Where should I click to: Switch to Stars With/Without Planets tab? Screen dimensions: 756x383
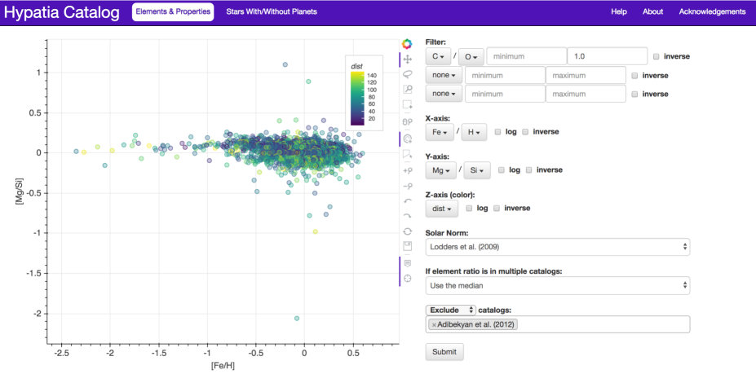point(272,12)
